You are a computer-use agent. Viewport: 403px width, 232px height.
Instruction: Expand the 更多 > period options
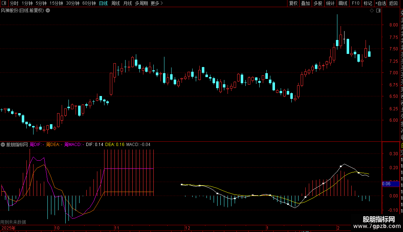tap(157, 3)
